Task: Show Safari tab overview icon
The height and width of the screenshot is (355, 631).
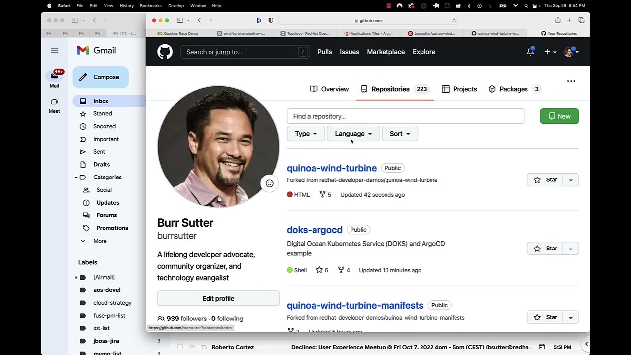Action: click(581, 20)
